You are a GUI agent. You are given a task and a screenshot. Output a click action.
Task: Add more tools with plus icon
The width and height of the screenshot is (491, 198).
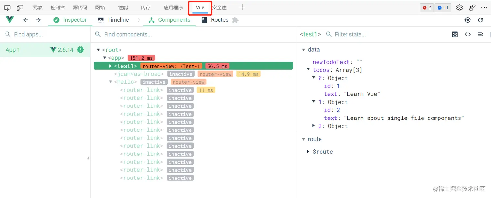[x=242, y=7]
